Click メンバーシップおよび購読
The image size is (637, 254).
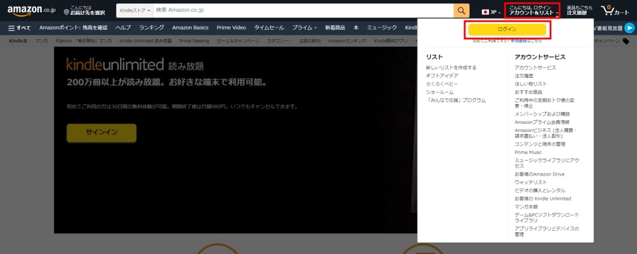[542, 114]
